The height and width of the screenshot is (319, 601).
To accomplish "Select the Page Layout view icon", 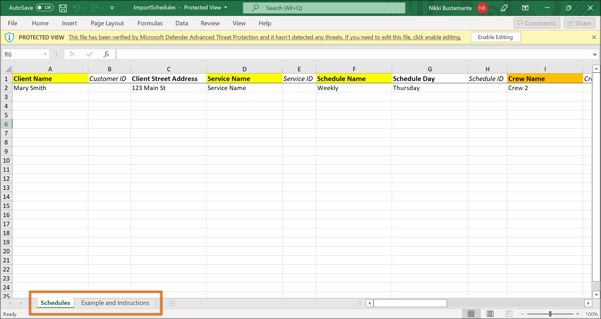I will (x=490, y=314).
